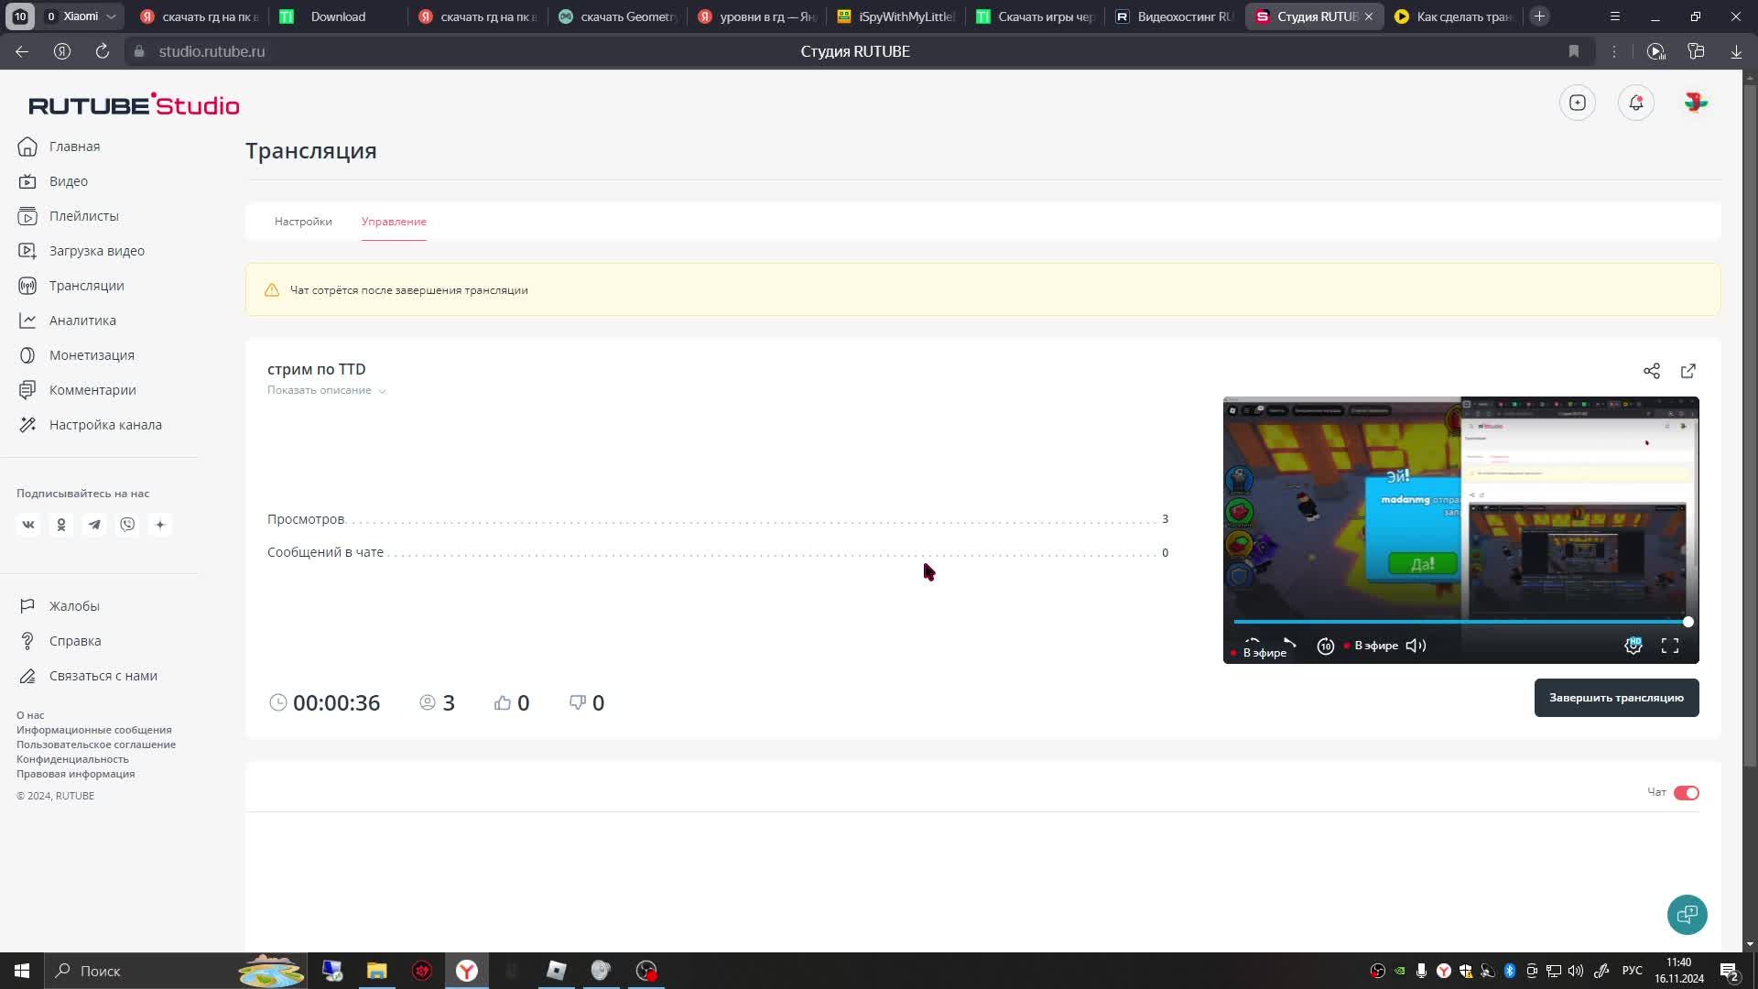Image resolution: width=1758 pixels, height=989 pixels.
Task: Open the Telegram social icon in sidebar
Action: (x=94, y=525)
